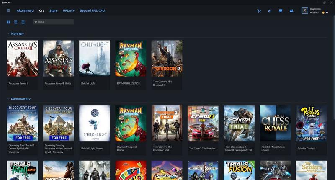Open the Trials Fusion cover
Viewport: 335px width, 180px height.
tap(239, 170)
